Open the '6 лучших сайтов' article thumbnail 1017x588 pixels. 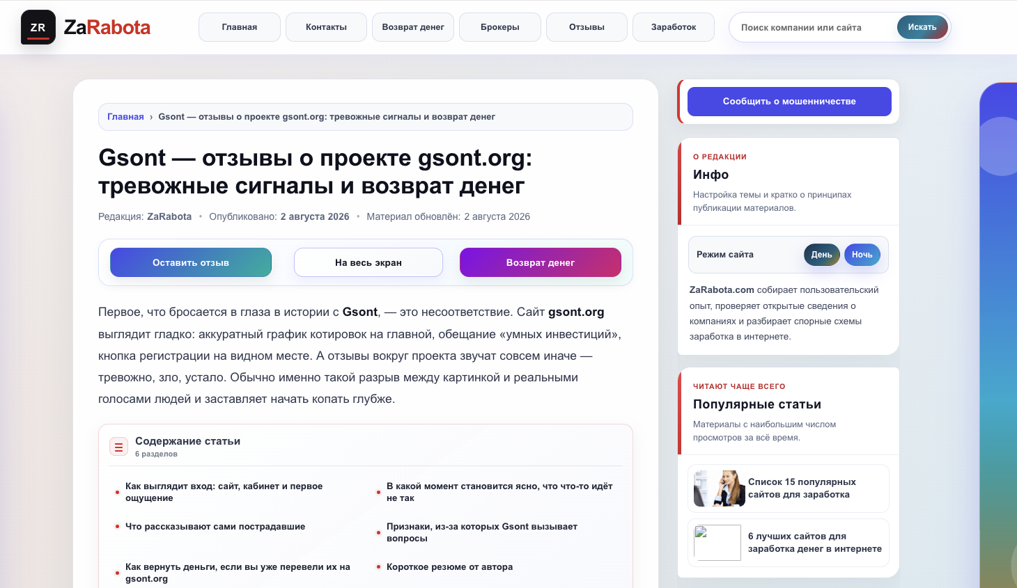point(717,543)
